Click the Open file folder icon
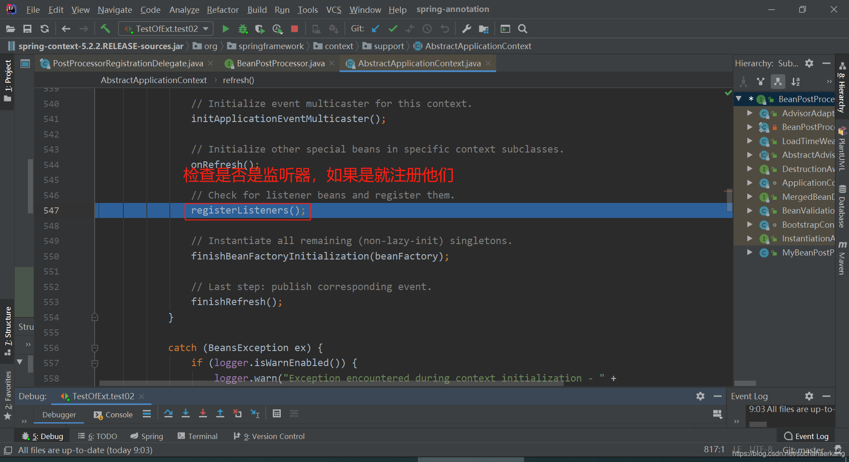849x462 pixels. pyautogui.click(x=11, y=29)
